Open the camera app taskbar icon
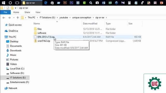Screen dimensions: 166x93 97,3
